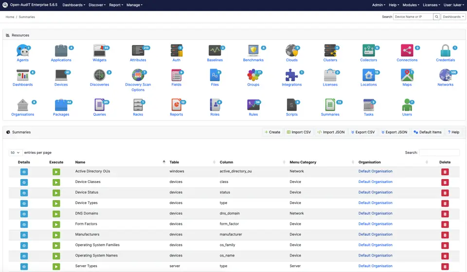This screenshot has width=467, height=272.
Task: Open the Widgets resource icon
Action: click(x=99, y=50)
